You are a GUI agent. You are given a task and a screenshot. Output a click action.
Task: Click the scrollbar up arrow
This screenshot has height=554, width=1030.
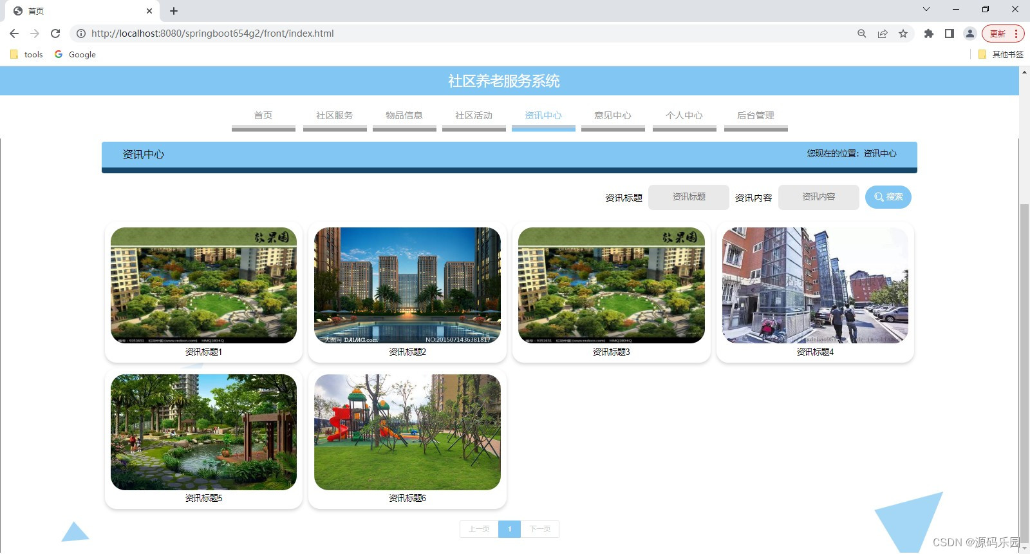click(1024, 72)
